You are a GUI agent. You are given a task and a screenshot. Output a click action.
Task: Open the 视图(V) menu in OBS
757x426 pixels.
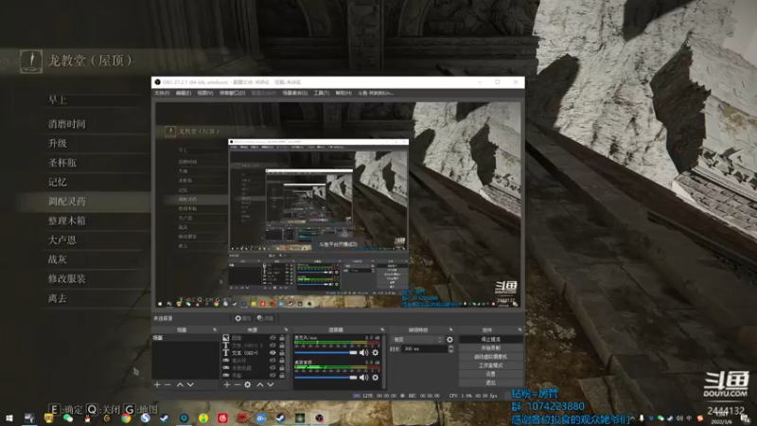click(204, 93)
